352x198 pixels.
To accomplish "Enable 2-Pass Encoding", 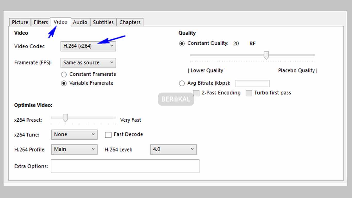I will [x=196, y=93].
